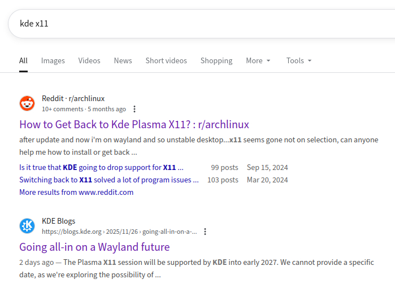Expand the More search filters dropdown
Screen dimensions: 395x292
point(258,60)
